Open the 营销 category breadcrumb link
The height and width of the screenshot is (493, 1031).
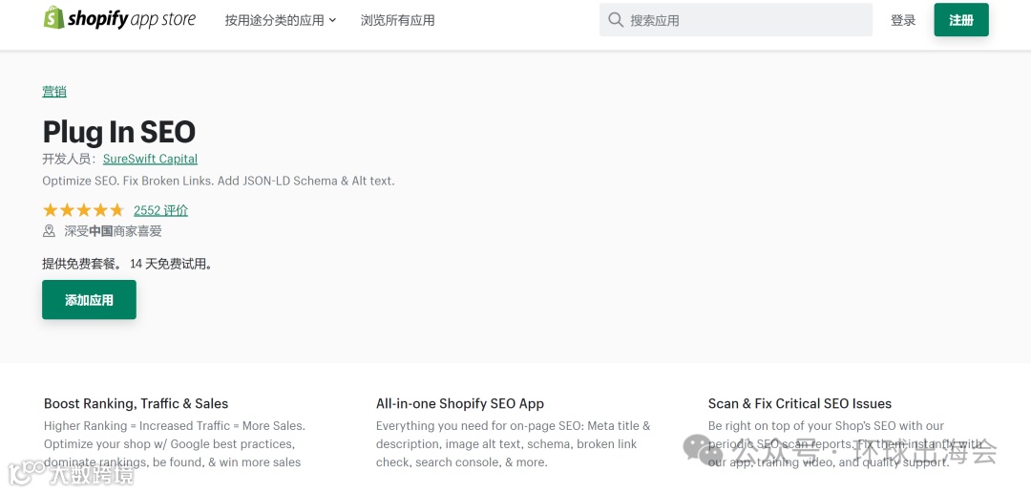click(x=54, y=92)
